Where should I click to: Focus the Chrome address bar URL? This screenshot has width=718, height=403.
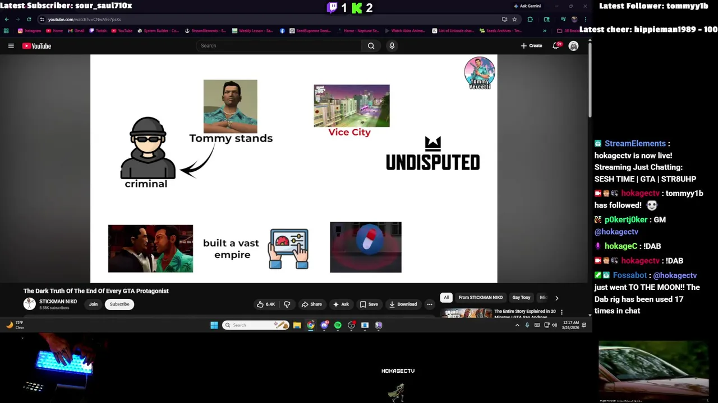tap(84, 20)
